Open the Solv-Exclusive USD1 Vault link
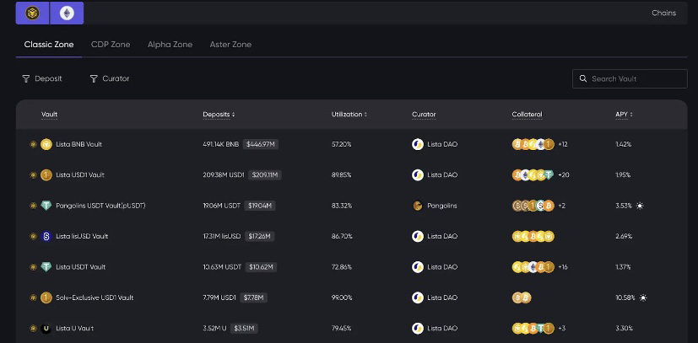This screenshot has width=698, height=343. (95, 297)
